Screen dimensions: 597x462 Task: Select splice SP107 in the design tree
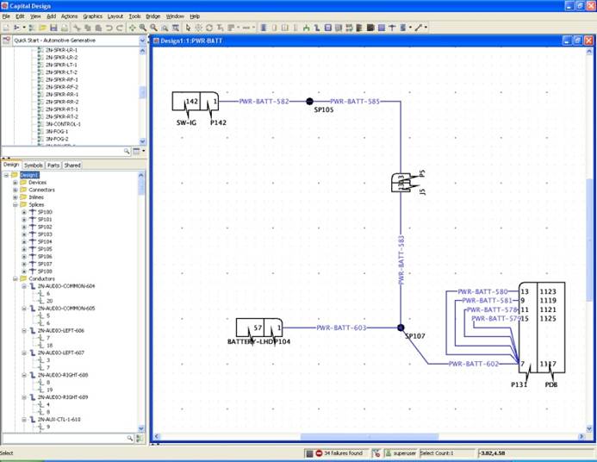point(45,264)
